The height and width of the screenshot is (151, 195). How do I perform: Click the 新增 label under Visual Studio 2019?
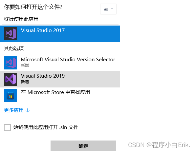(x=25, y=82)
